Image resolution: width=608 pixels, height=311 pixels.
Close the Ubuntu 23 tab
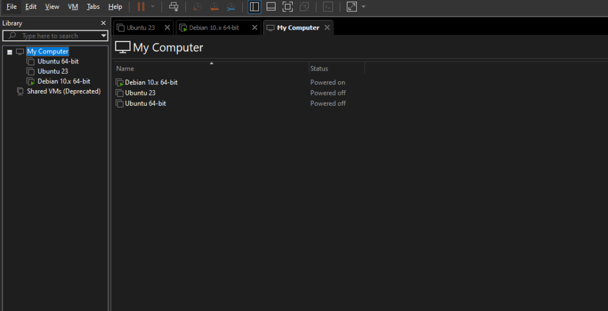click(x=167, y=28)
